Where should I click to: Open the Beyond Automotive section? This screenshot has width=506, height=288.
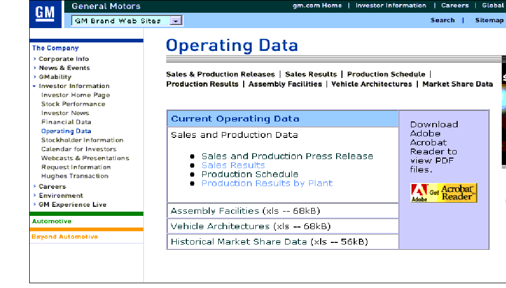click(65, 237)
